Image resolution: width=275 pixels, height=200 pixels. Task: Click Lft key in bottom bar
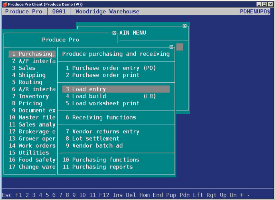tap(198, 195)
